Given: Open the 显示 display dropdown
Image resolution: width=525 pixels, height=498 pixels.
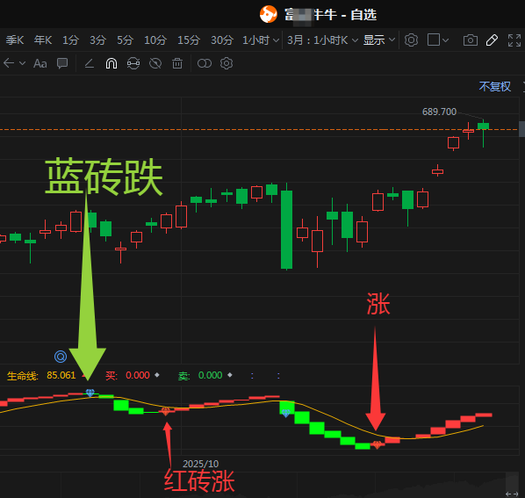Looking at the screenshot, I should [x=379, y=40].
